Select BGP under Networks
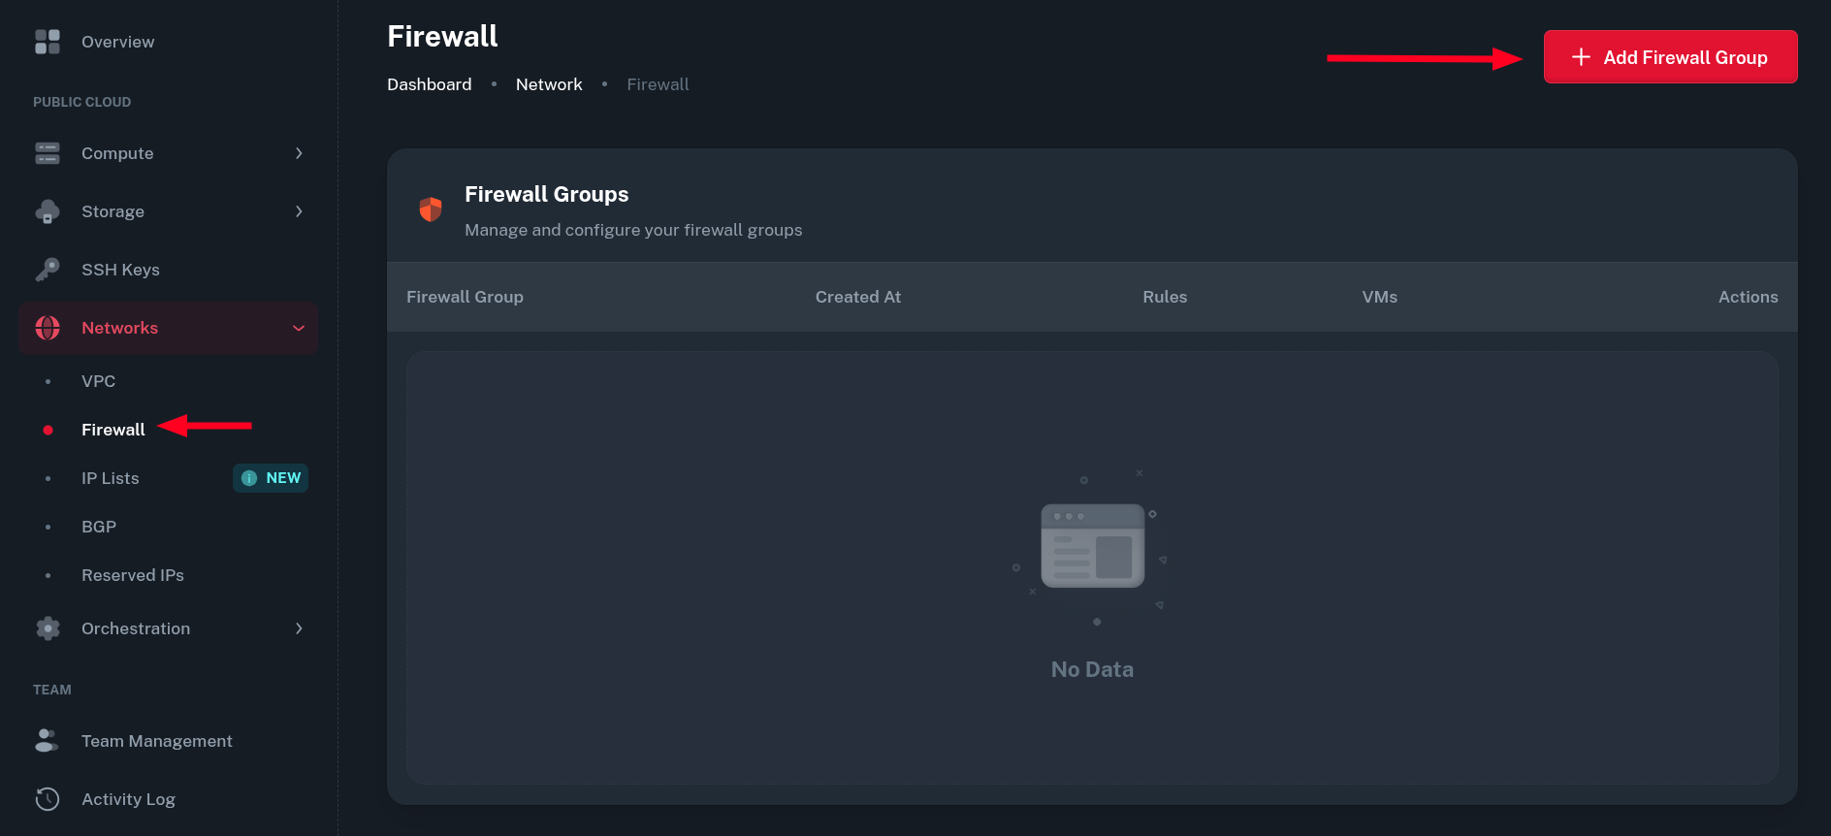Image resolution: width=1831 pixels, height=836 pixels. point(99,527)
